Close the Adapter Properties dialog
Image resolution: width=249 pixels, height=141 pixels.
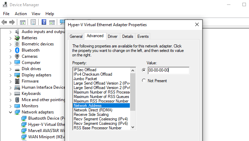click(x=197, y=24)
